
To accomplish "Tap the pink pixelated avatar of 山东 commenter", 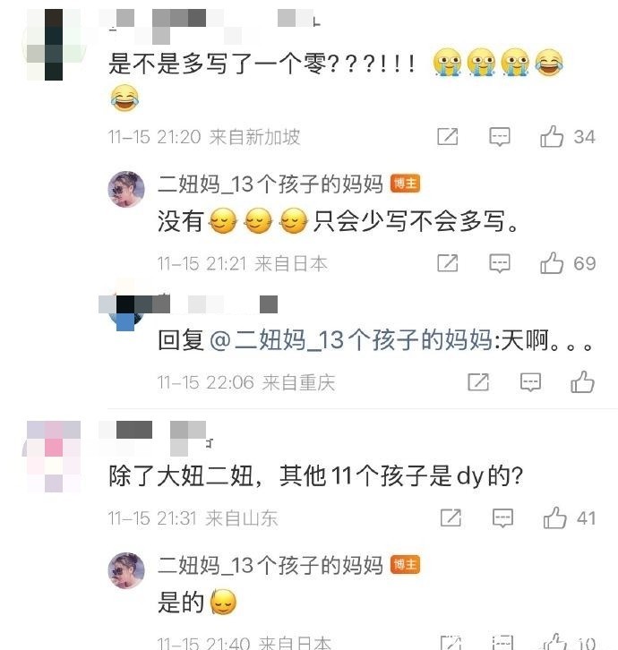I will 53,457.
